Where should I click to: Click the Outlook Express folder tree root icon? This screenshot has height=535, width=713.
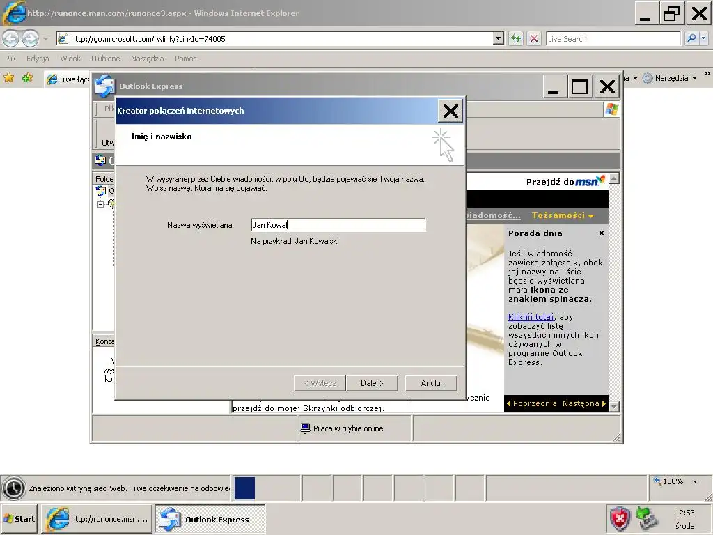[100, 191]
